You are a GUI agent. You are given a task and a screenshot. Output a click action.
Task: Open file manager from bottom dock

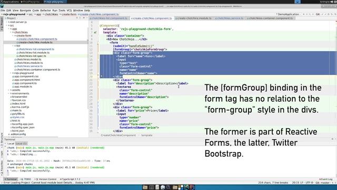(x=145, y=187)
